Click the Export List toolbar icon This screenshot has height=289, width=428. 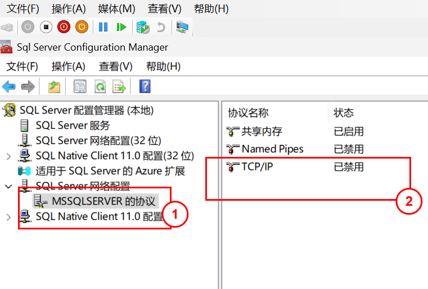pos(119,87)
